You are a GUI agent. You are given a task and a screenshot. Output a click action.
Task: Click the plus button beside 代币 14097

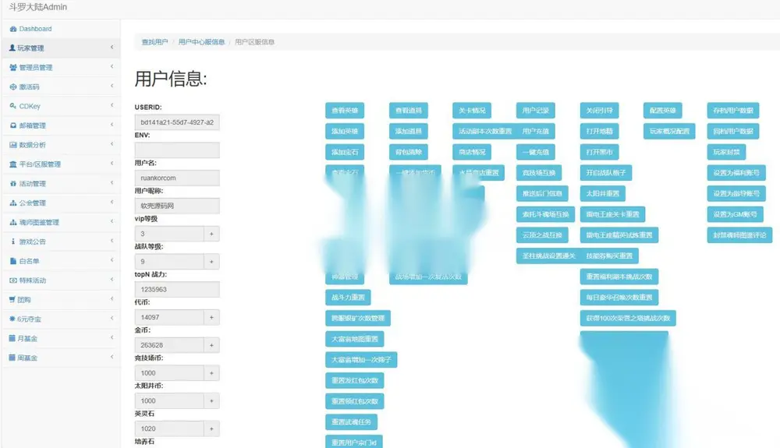coord(211,317)
